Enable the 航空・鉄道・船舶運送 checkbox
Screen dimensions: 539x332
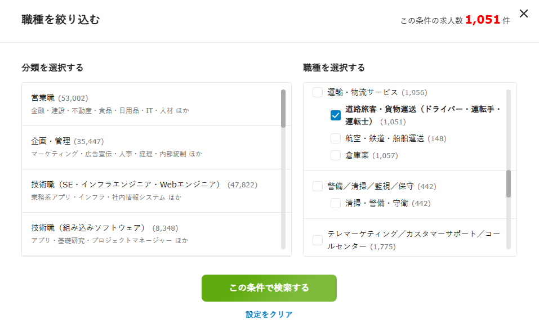pos(336,137)
